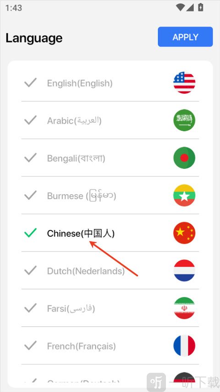Select the Chinese(中国人) text label
This screenshot has height=392, width=220.
tap(81, 234)
